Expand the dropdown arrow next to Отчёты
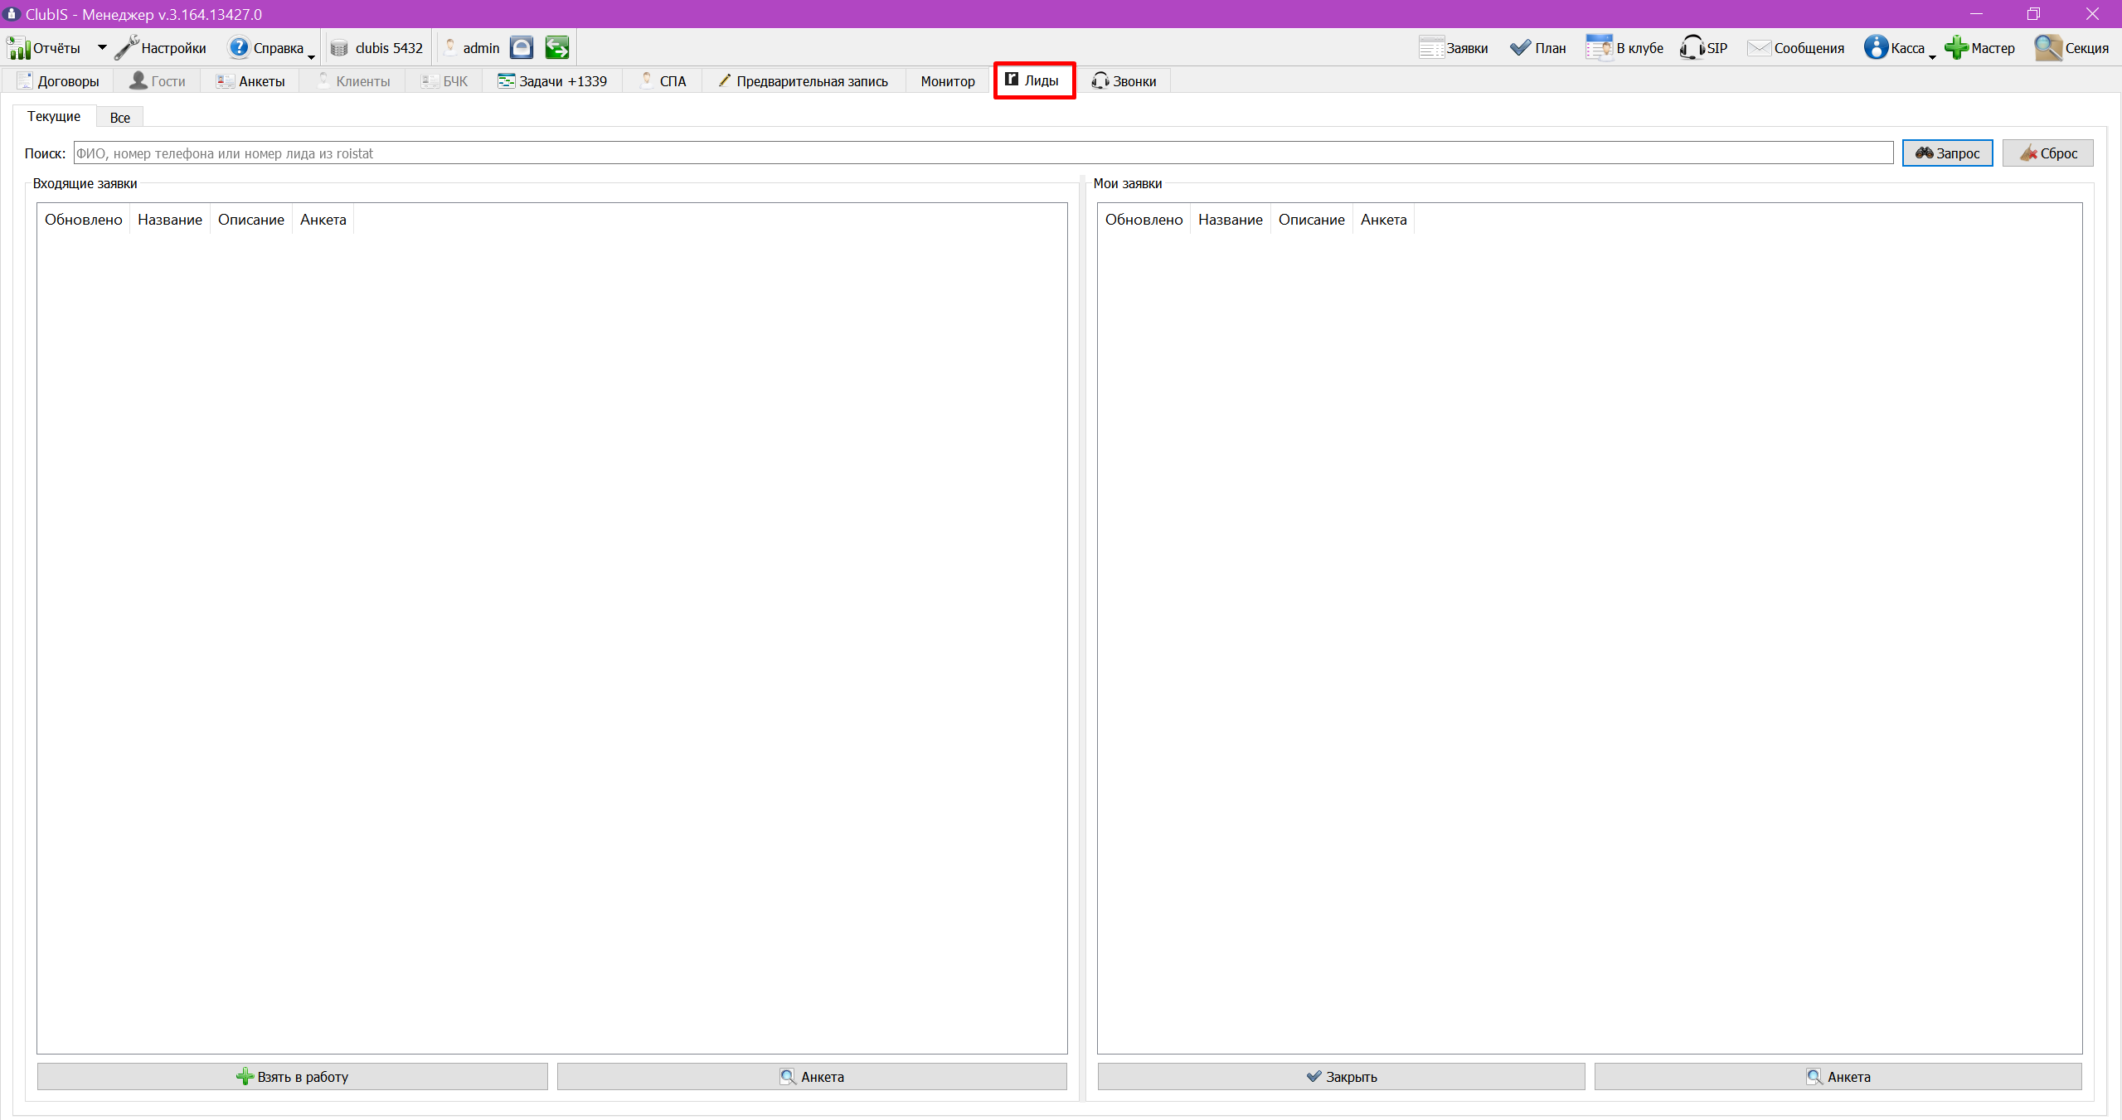Viewport: 2122px width, 1120px height. (x=102, y=48)
